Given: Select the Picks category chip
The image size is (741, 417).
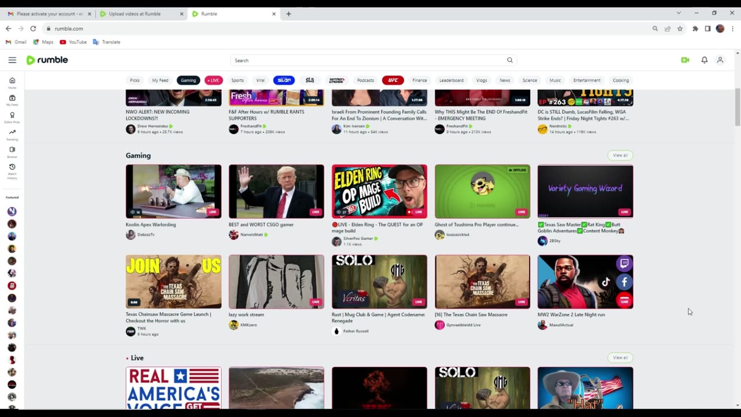Looking at the screenshot, I should pos(135,80).
